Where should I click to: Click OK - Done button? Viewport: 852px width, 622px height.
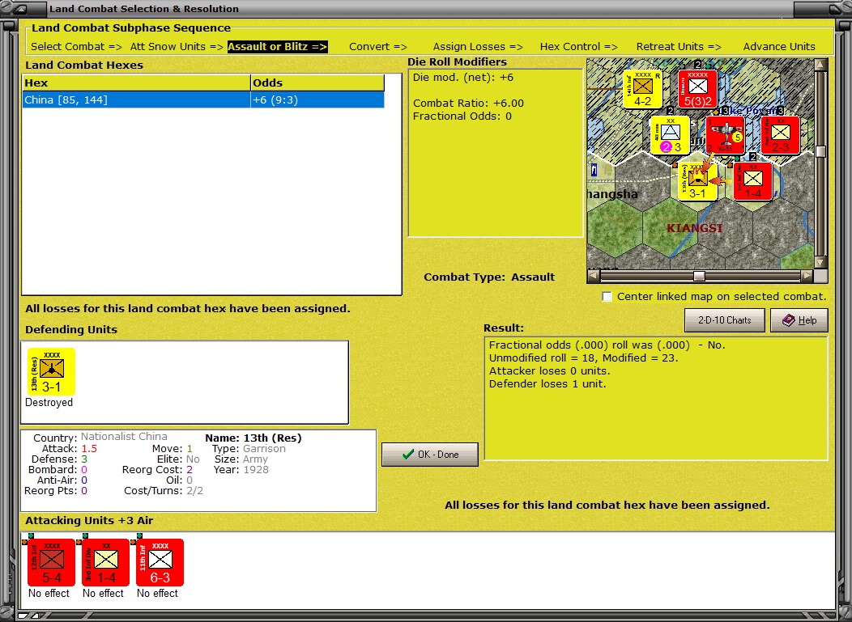click(x=430, y=455)
